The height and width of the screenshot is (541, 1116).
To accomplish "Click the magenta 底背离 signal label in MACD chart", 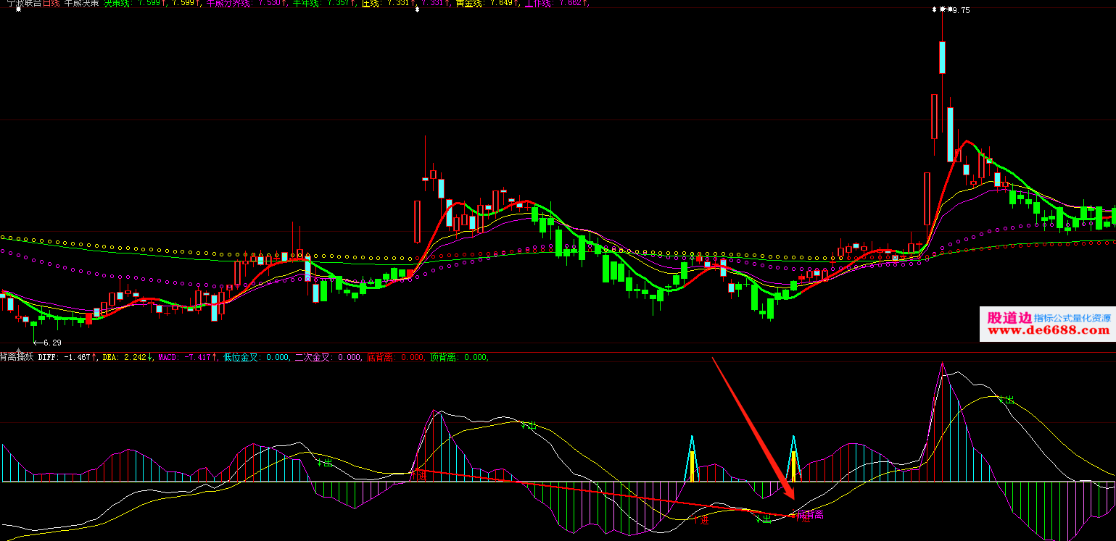I will [809, 515].
